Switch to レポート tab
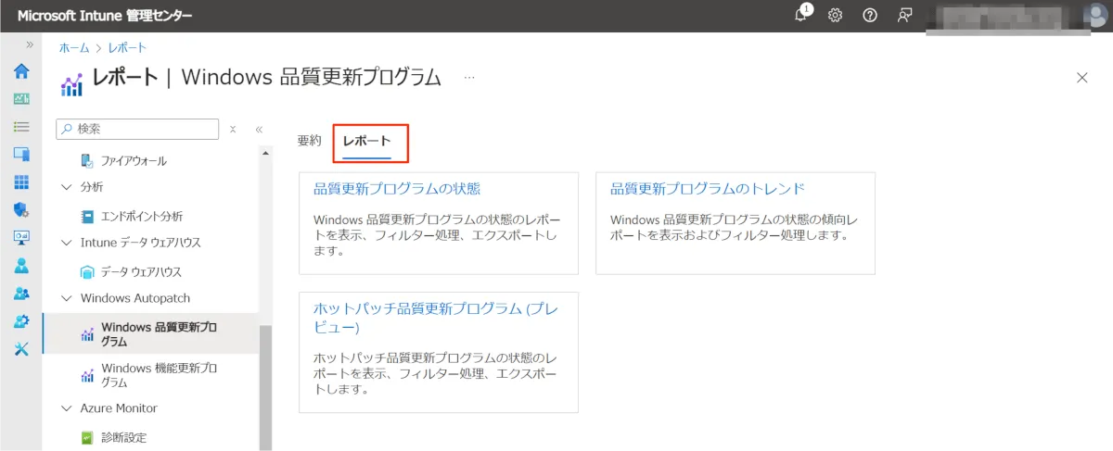Screen dimensions: 1113x451 click(x=366, y=142)
